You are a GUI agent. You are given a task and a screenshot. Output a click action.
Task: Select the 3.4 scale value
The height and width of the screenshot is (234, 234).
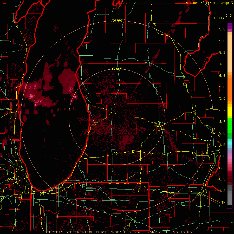tap(222, 122)
